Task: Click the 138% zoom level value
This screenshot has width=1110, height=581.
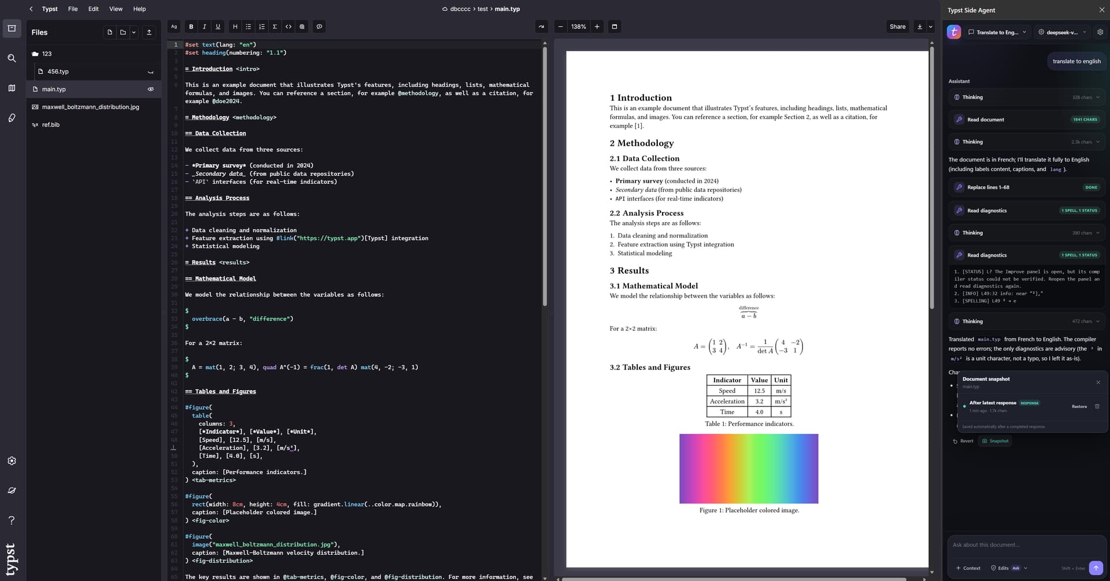Action: click(x=579, y=27)
